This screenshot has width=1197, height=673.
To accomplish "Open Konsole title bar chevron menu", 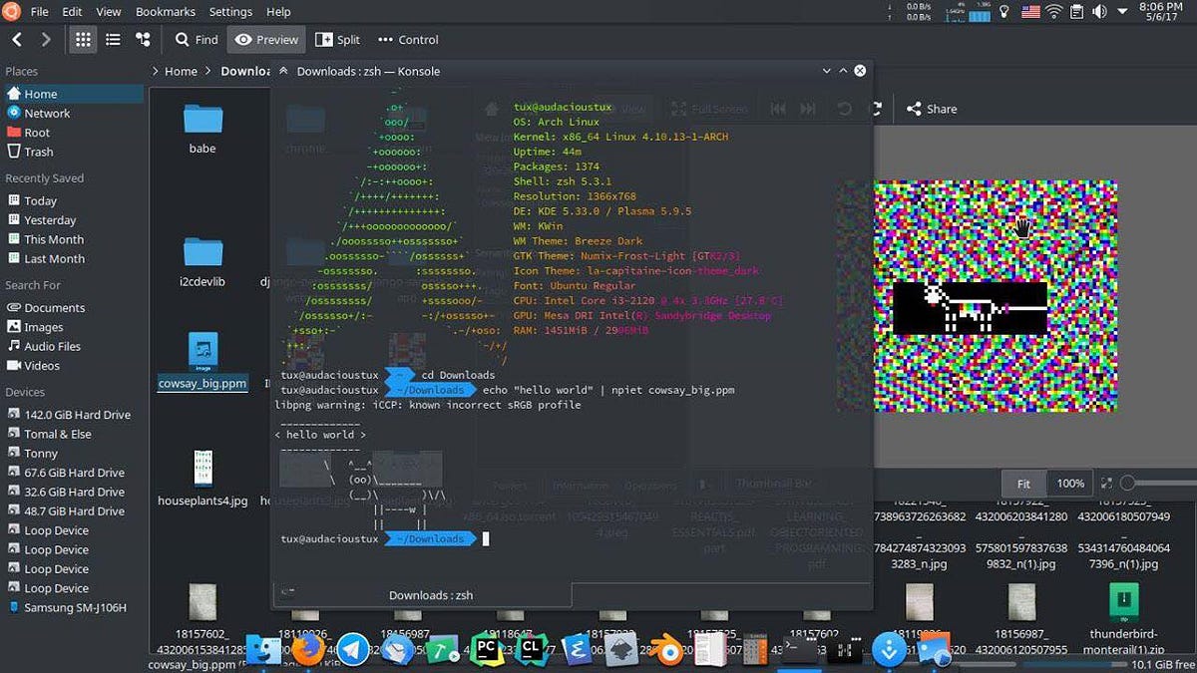I will point(826,71).
